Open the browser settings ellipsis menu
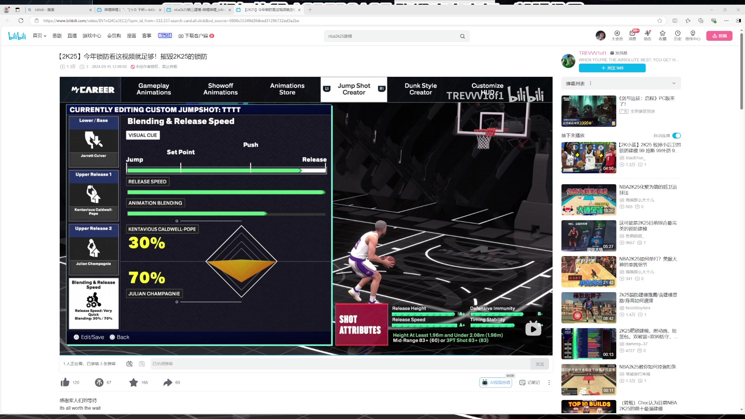This screenshot has width=745, height=419. click(x=726, y=21)
